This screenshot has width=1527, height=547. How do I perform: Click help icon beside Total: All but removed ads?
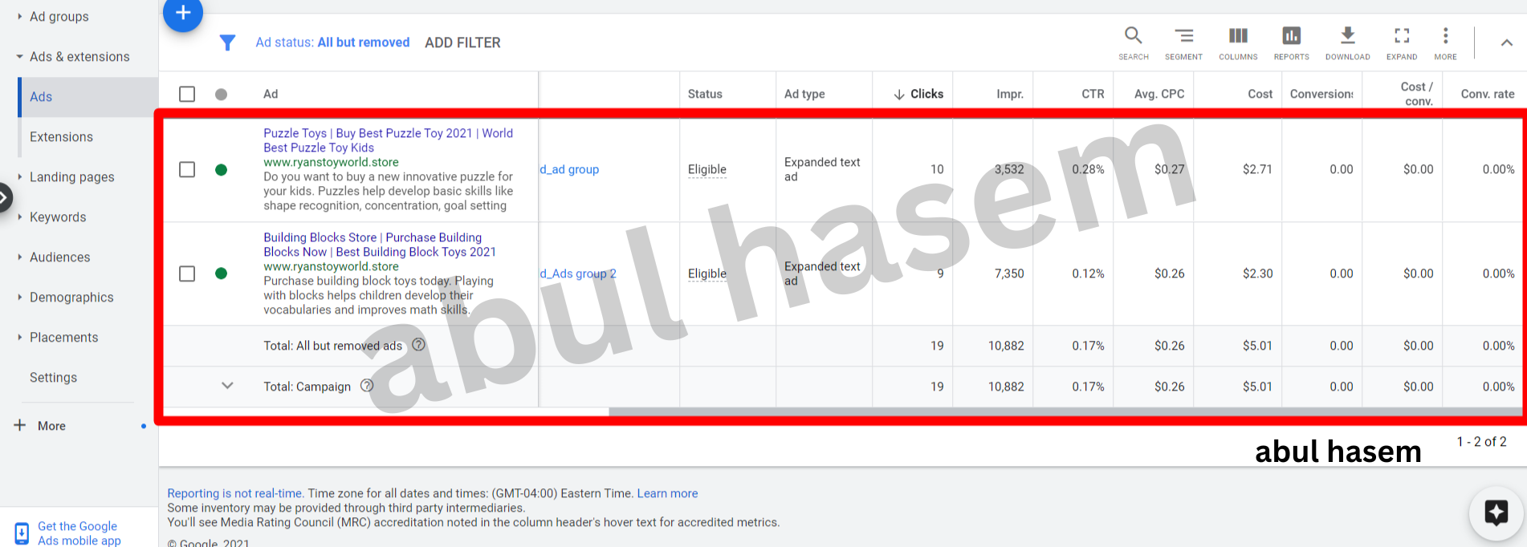click(418, 345)
